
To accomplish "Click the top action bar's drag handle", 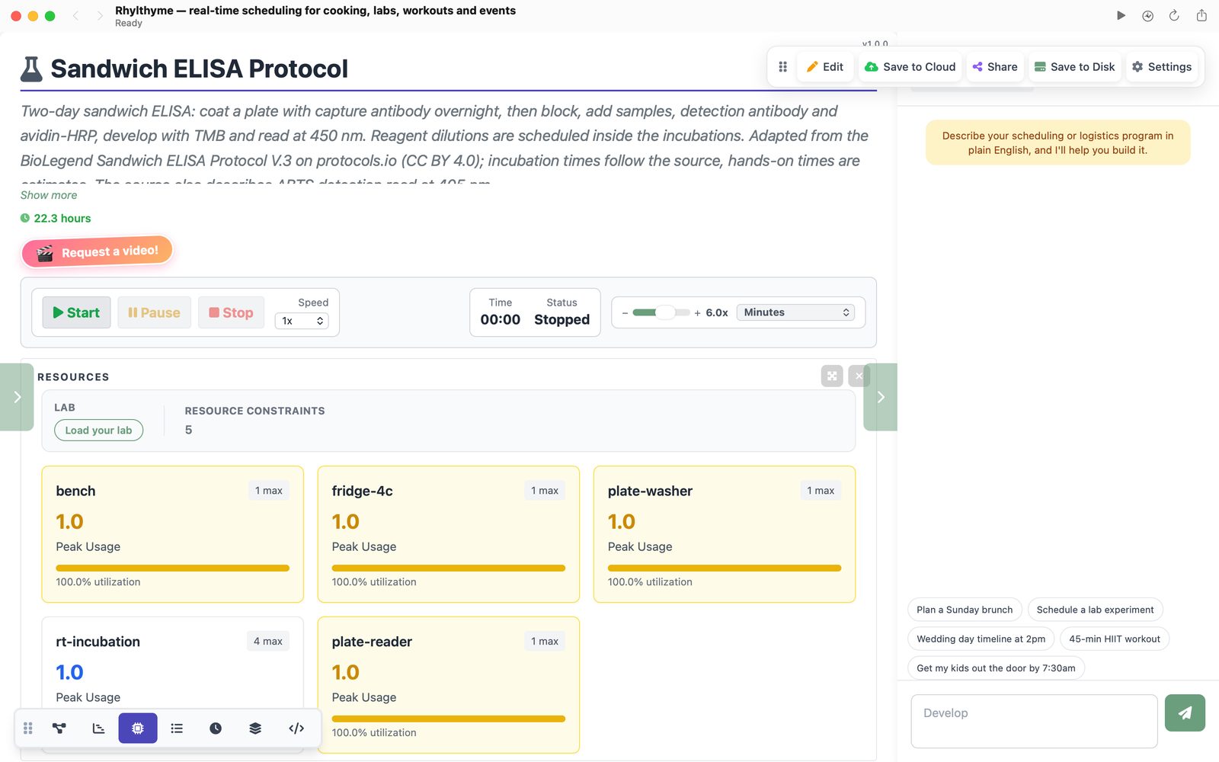I will pyautogui.click(x=782, y=67).
